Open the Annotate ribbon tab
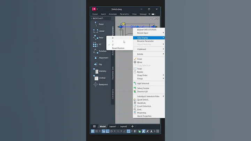 click(113, 14)
